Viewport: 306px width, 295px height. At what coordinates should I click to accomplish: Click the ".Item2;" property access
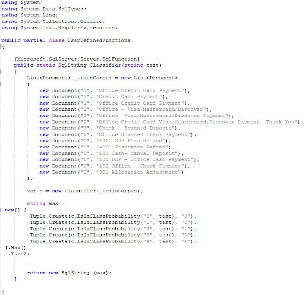click(19, 254)
